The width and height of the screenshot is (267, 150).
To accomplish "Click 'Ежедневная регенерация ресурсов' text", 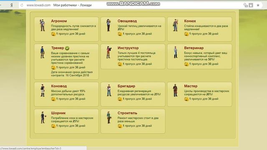I will pos(139,92).
